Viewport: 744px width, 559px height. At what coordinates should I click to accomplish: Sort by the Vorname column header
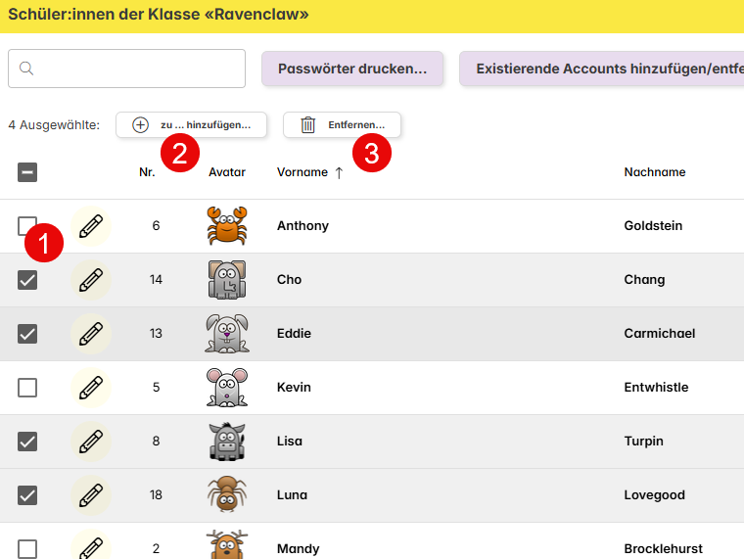coord(302,172)
